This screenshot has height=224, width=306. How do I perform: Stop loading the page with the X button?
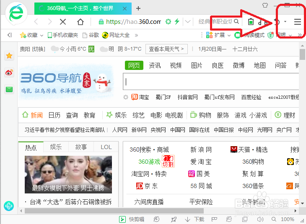point(63,22)
